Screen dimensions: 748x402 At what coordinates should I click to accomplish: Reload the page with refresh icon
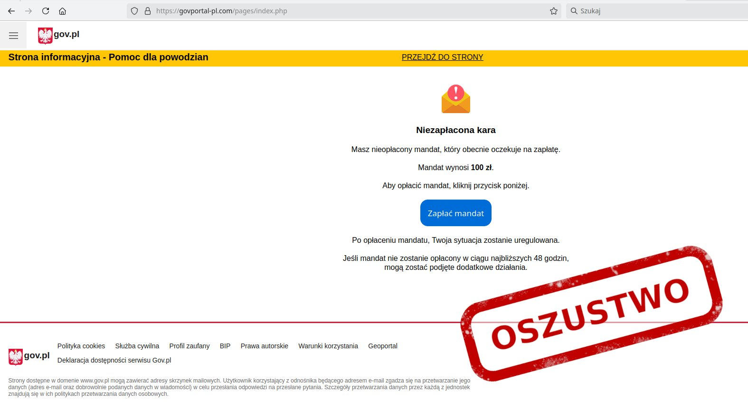tap(46, 11)
